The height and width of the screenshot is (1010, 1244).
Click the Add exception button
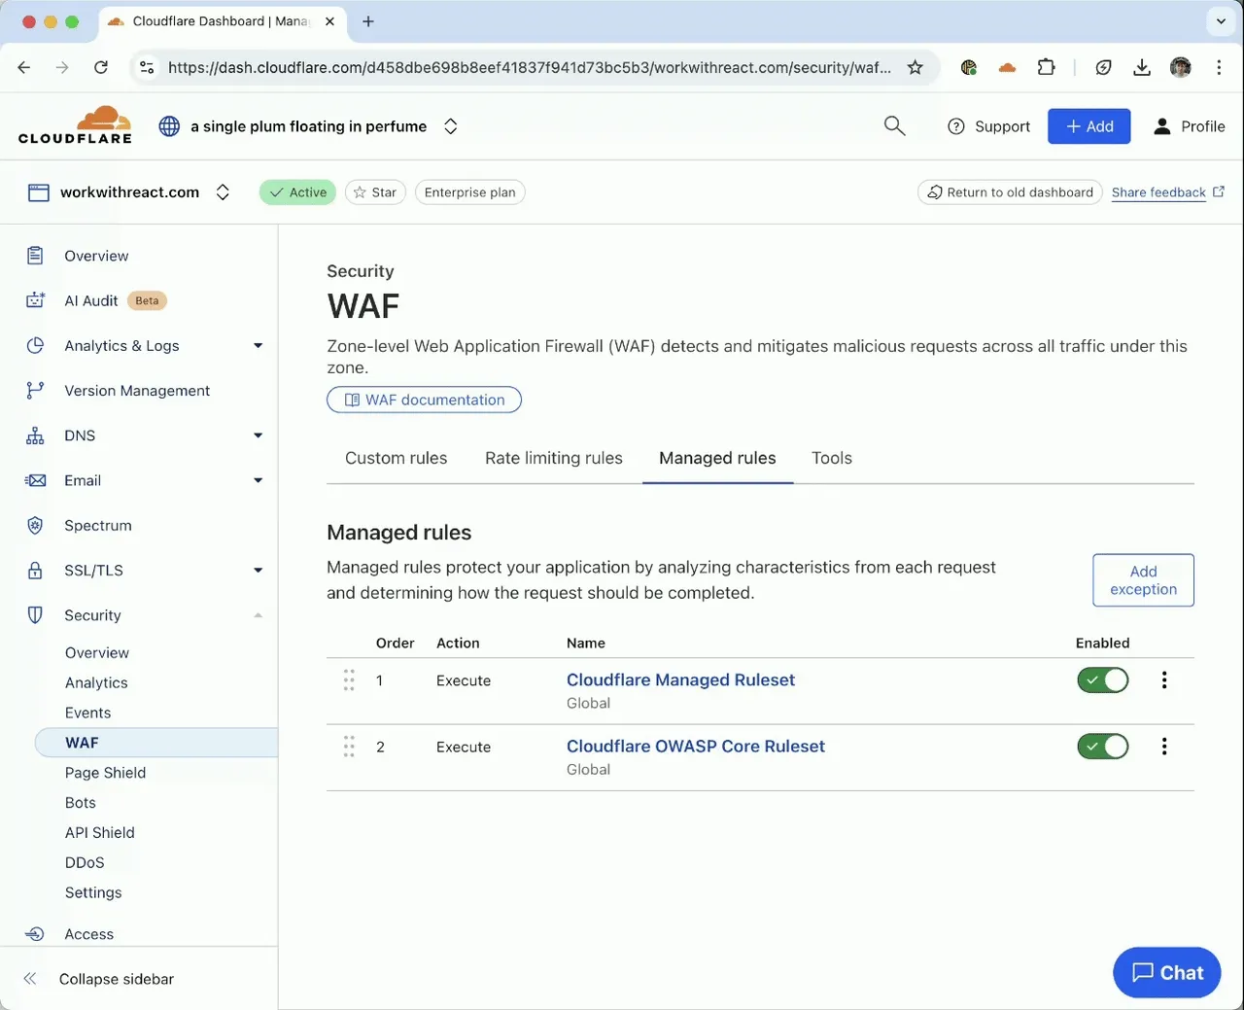(x=1143, y=579)
